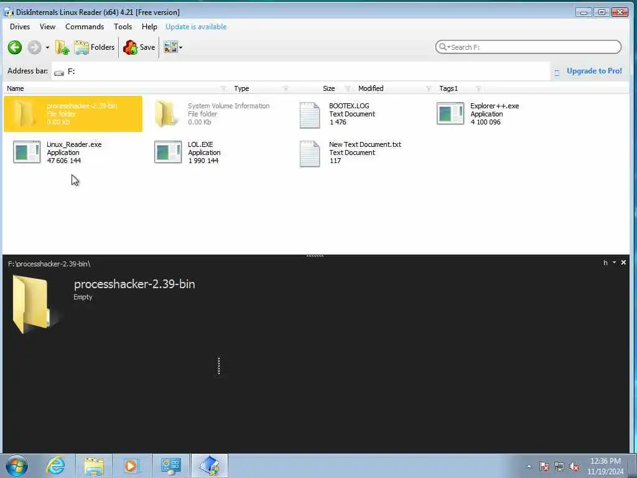Click the address bar showing F:
This screenshot has height=478, width=637.
(x=300, y=72)
